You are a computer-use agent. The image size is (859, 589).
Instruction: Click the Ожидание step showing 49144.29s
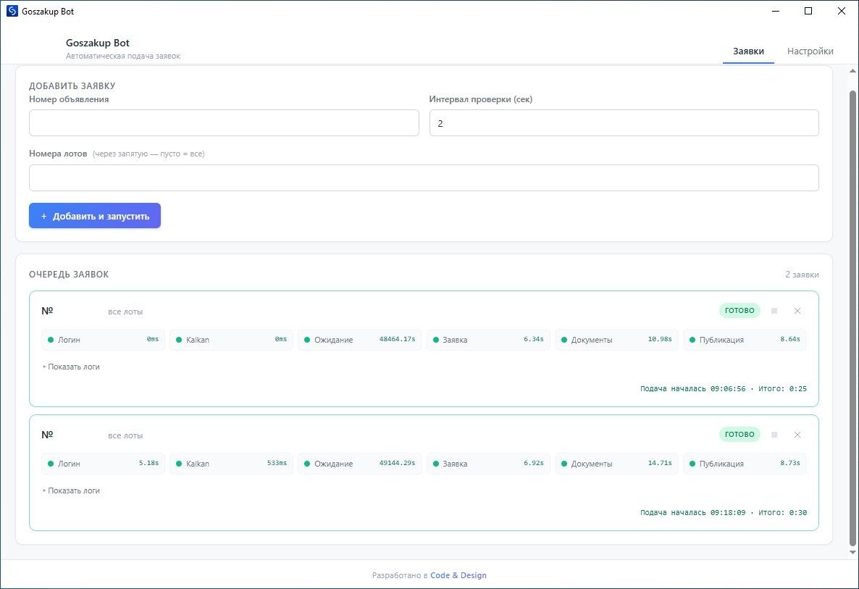(x=360, y=464)
